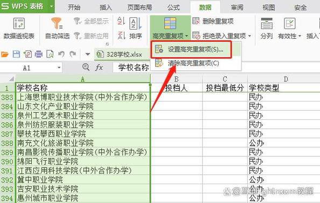
Task: Select the 数据 tab
Action: 205,8
